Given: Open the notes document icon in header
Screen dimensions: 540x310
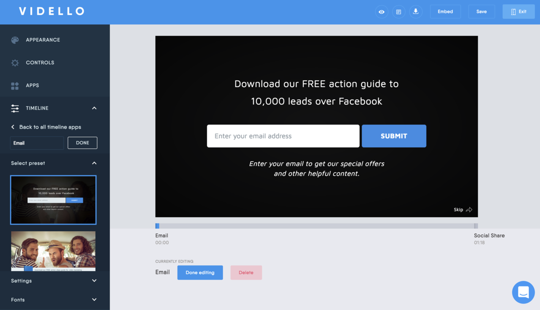Looking at the screenshot, I should pos(399,12).
